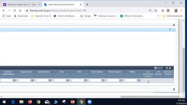Close the oklahoma single sign on tab

[40, 5]
